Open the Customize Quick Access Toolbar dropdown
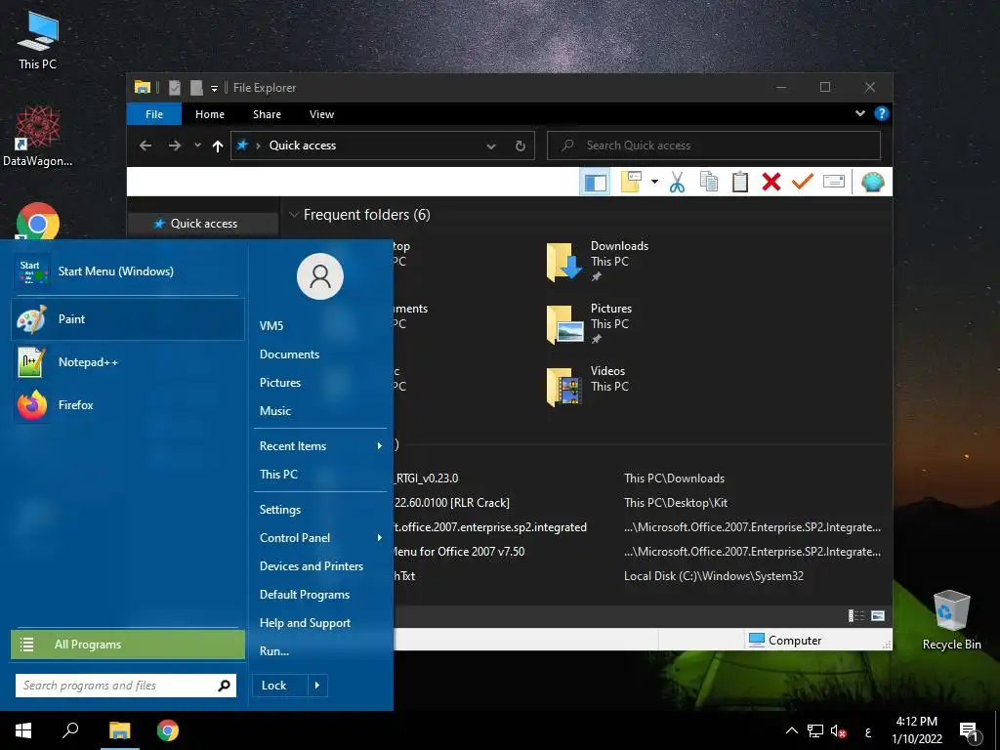 click(x=214, y=88)
